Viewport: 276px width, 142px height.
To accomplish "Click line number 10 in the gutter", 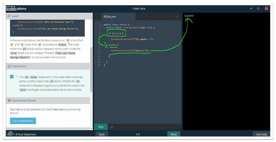I will tap(99, 51).
